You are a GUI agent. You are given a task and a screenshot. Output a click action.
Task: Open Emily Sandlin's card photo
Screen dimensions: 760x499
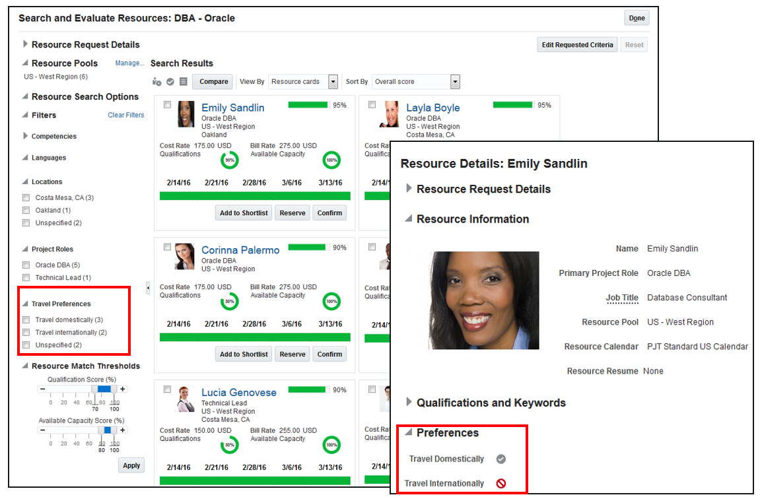coord(186,114)
